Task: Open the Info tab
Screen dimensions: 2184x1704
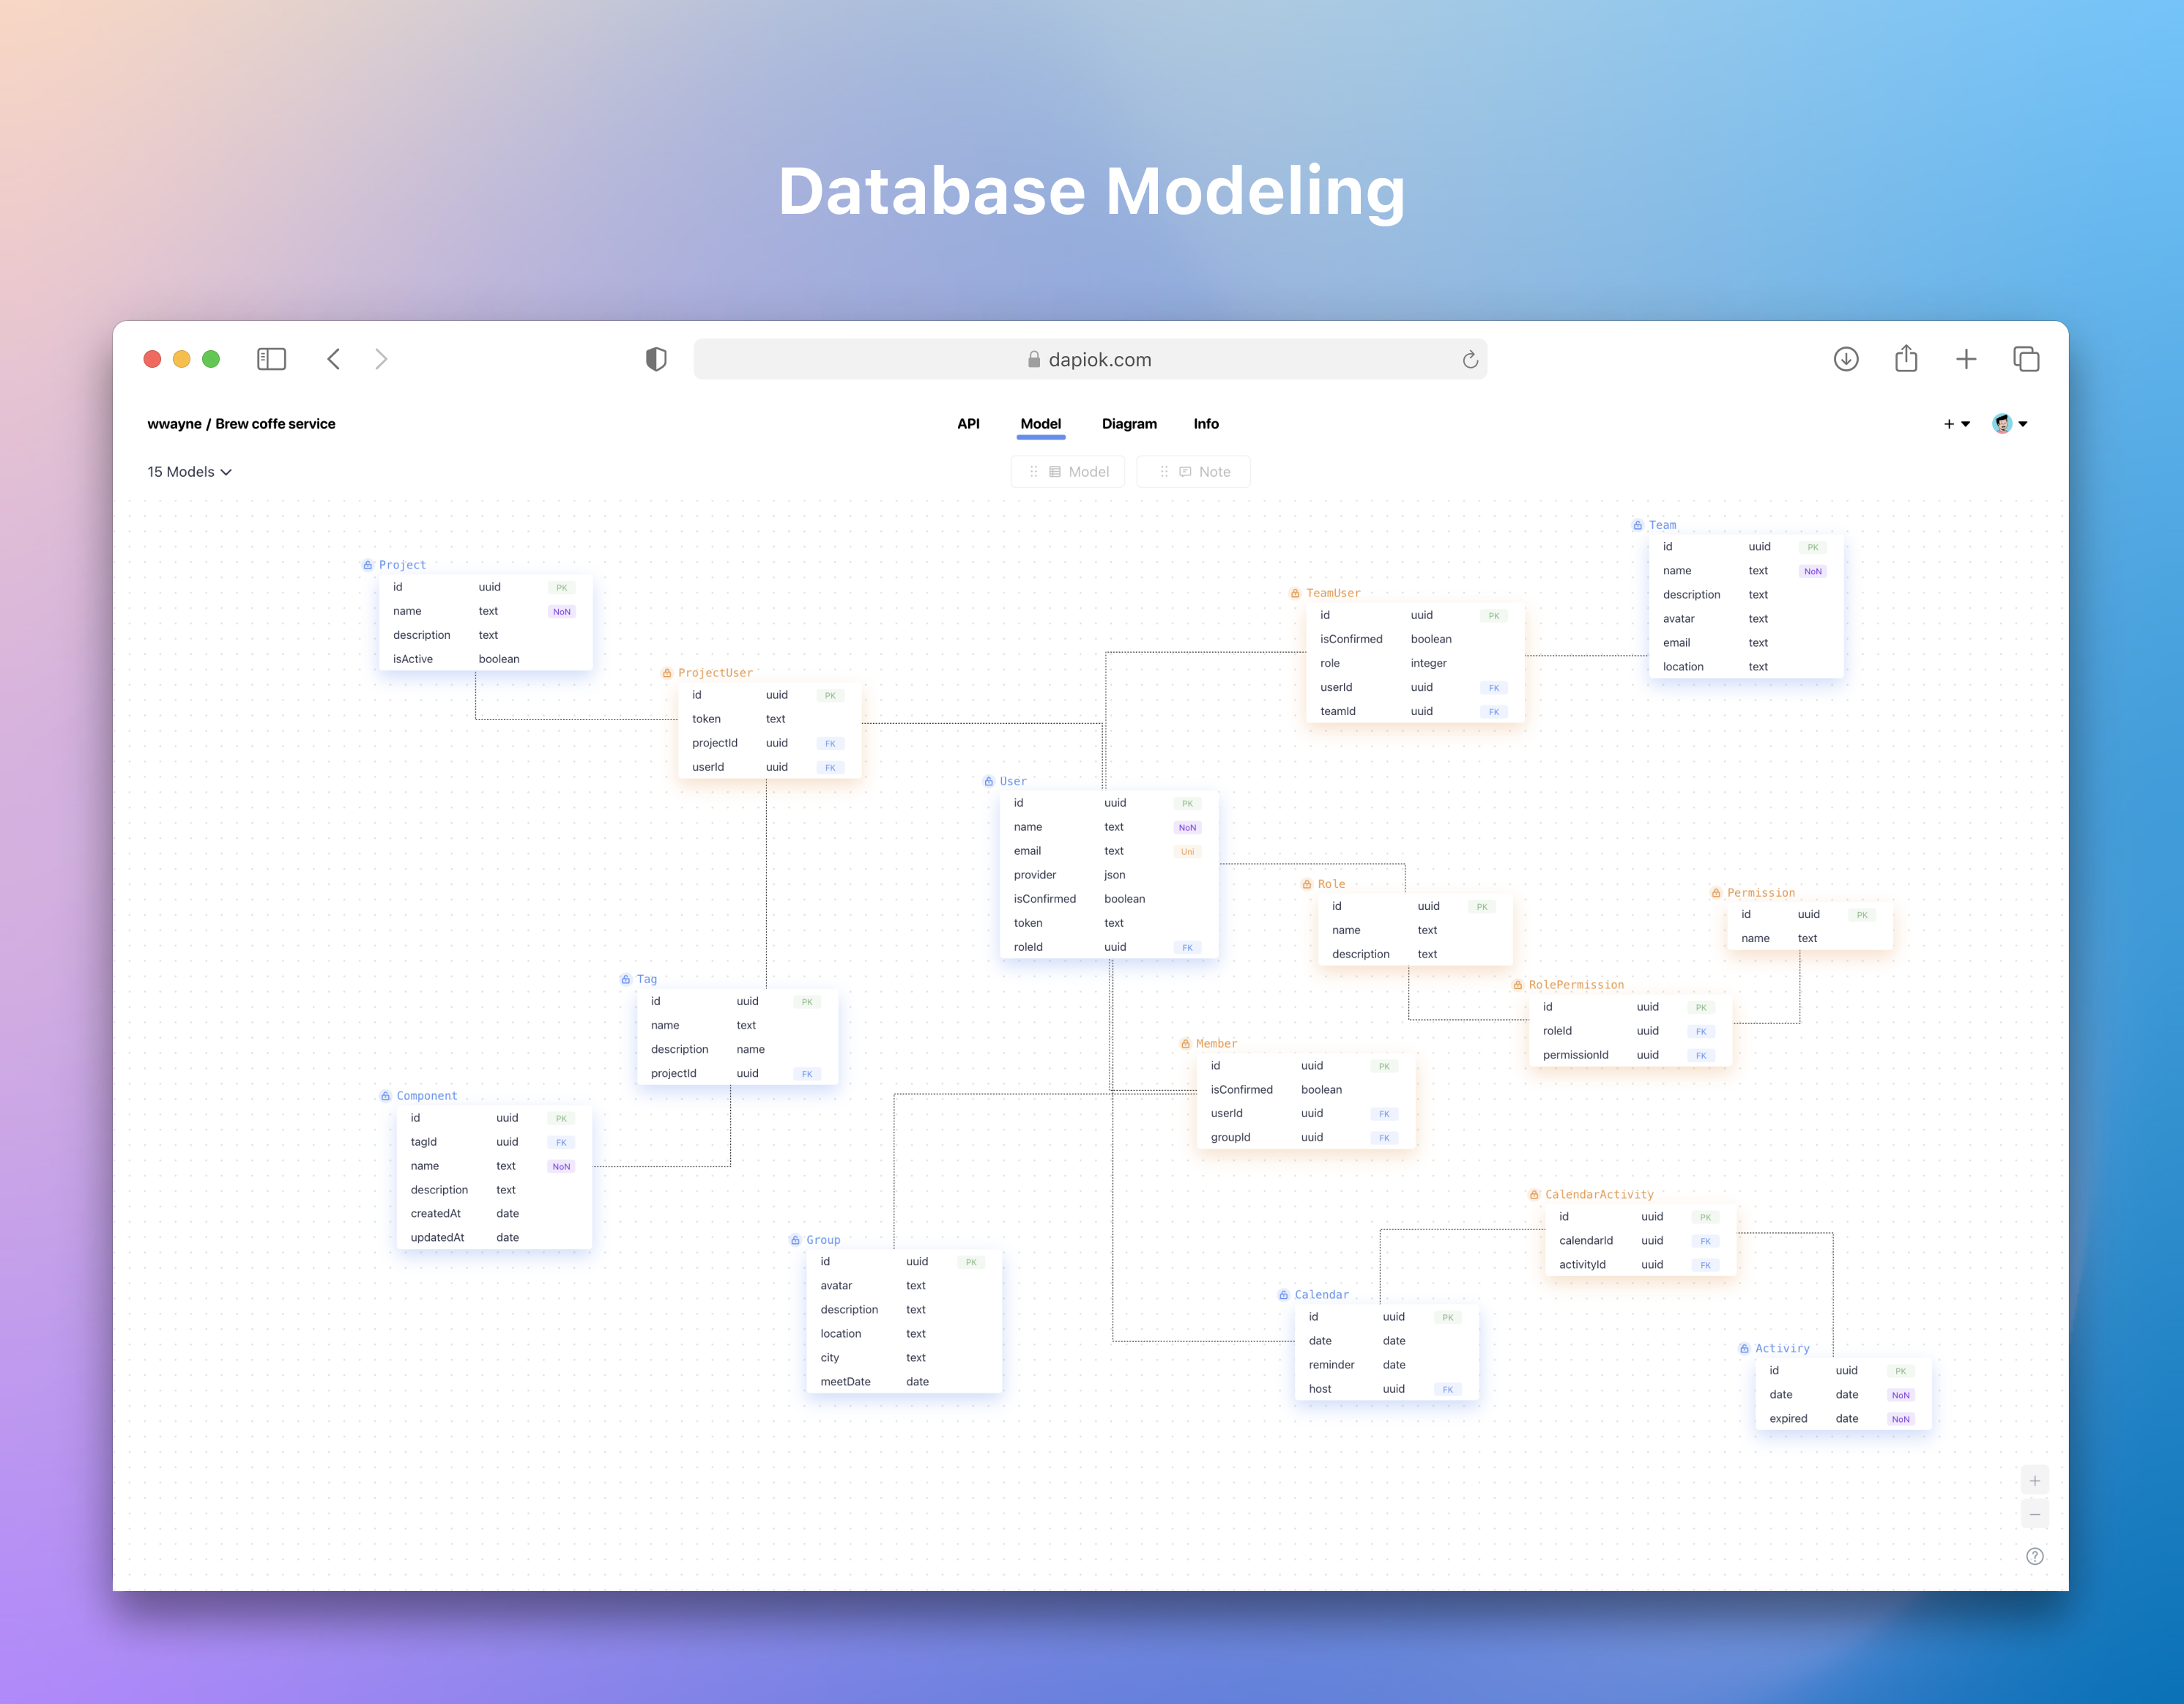Action: [x=1205, y=424]
